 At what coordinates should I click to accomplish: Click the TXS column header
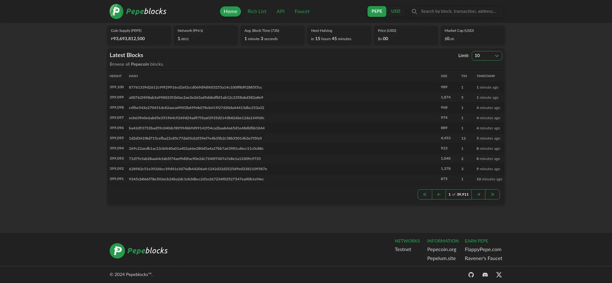[464, 76]
